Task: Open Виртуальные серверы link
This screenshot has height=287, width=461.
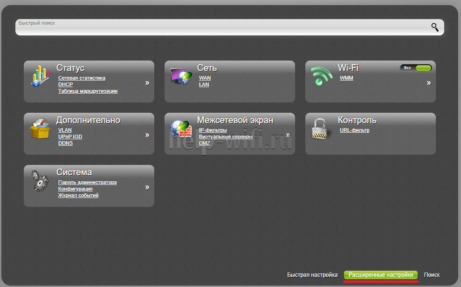Action: coord(226,137)
